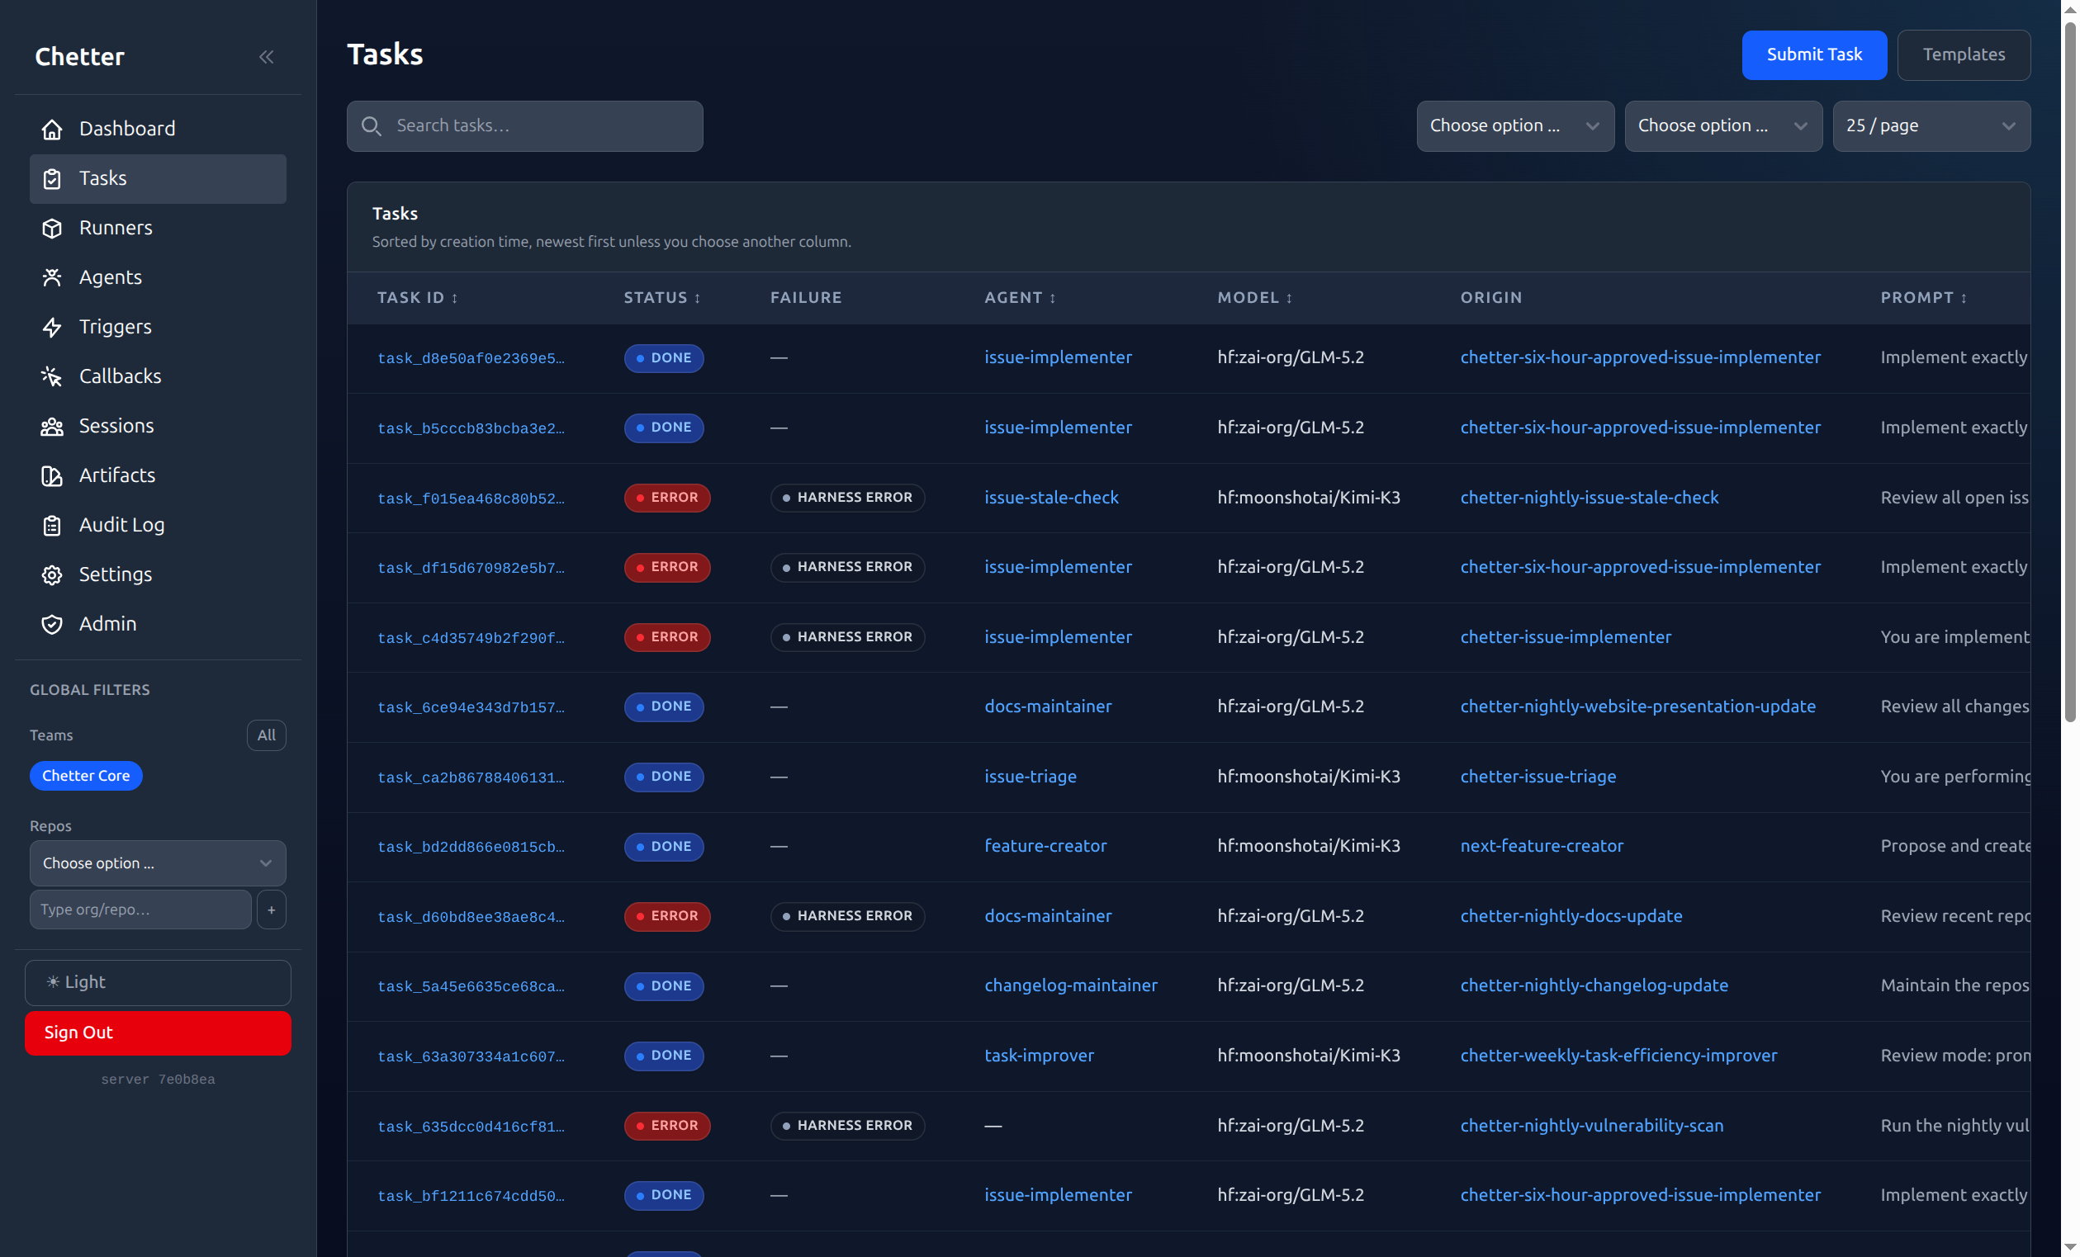The image size is (2080, 1257).
Task: Click the Submit Task button
Action: click(1814, 54)
